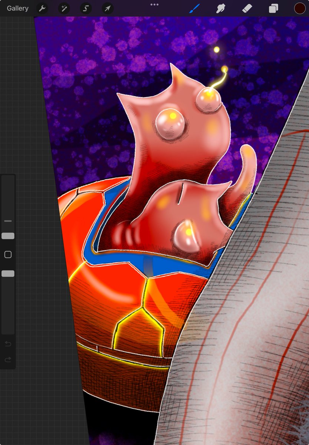Tap the three dots at top center
The image size is (309, 445).
[154, 4]
